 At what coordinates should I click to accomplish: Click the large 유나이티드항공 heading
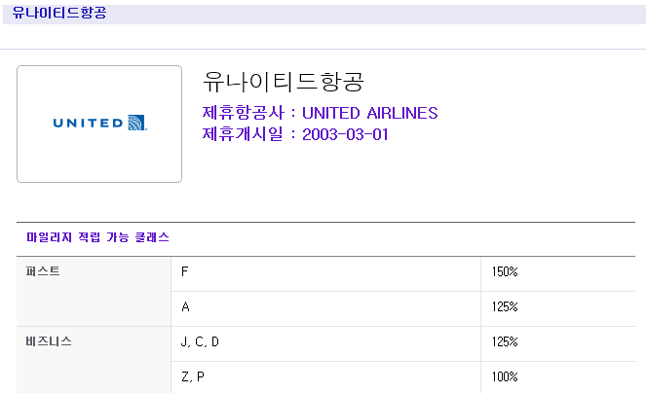point(283,82)
